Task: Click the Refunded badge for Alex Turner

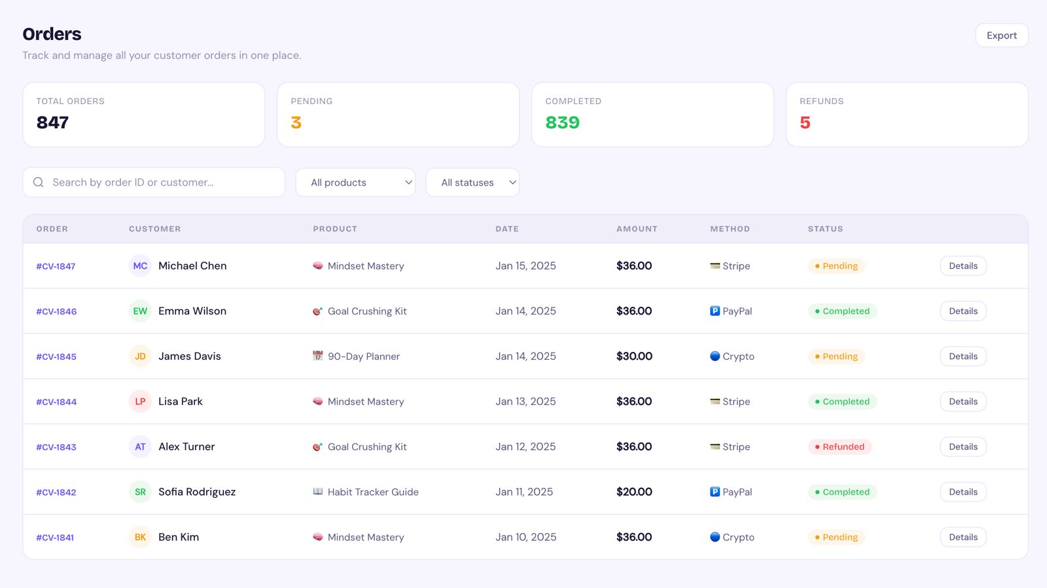Action: 840,447
